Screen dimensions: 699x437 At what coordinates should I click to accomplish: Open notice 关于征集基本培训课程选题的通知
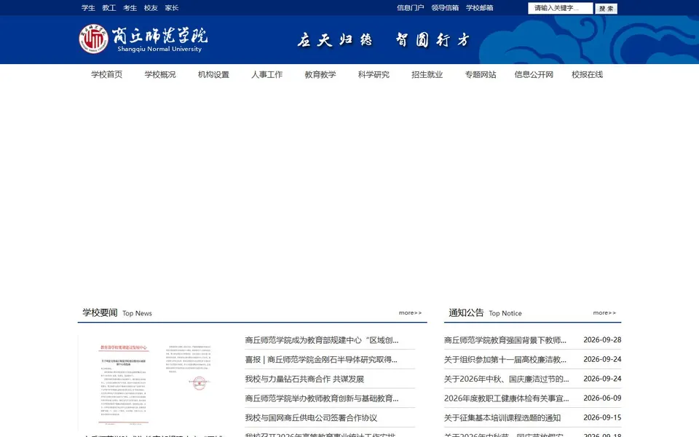click(502, 418)
